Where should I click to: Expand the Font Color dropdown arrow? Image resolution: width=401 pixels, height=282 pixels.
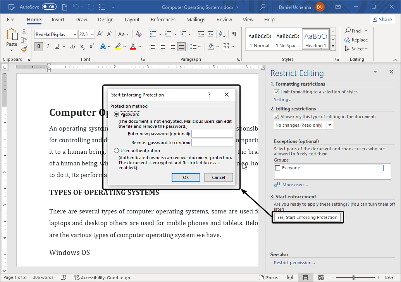(x=139, y=46)
